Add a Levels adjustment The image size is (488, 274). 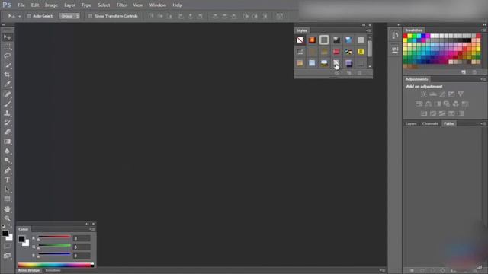point(433,94)
